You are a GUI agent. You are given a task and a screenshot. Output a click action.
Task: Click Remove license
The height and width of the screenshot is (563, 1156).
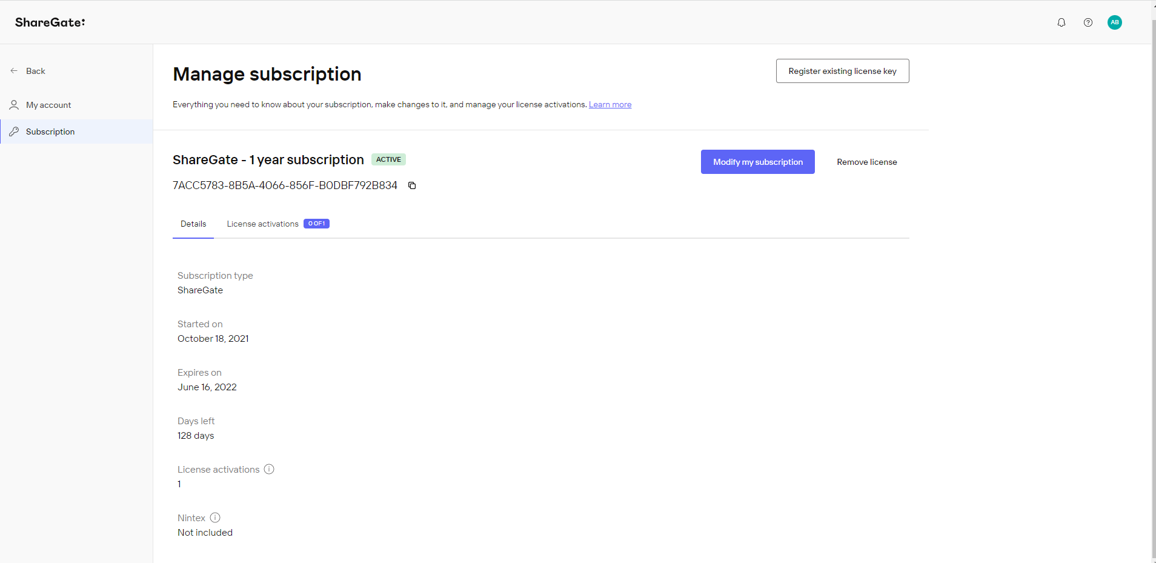pyautogui.click(x=867, y=162)
